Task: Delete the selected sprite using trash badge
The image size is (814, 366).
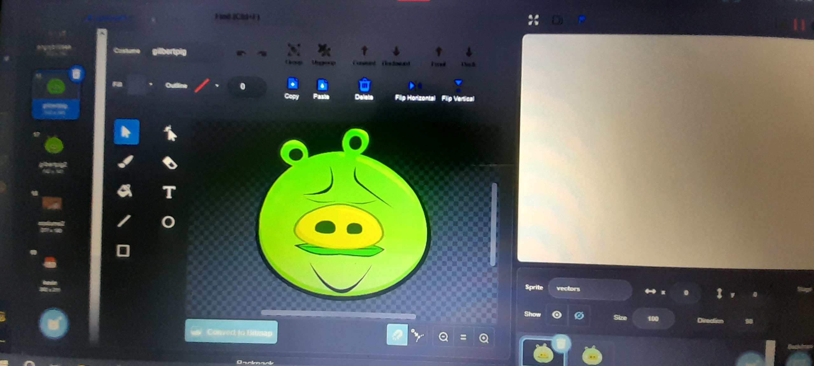Action: pos(562,343)
